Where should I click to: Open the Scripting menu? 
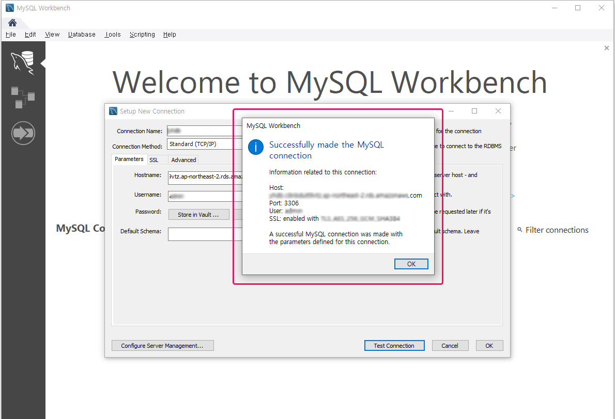click(142, 35)
